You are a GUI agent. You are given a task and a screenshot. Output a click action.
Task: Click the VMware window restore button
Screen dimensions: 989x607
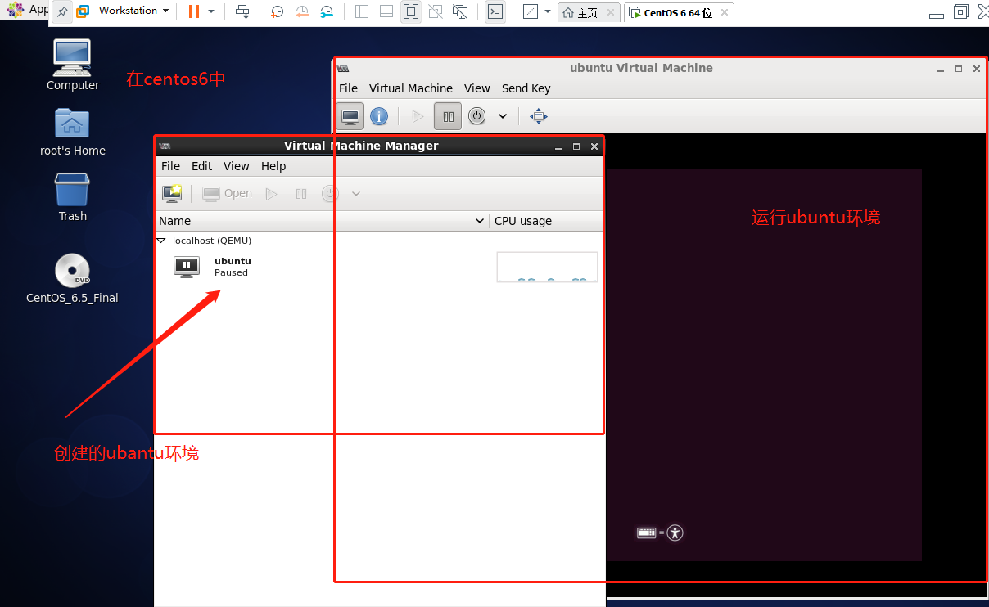[961, 11]
